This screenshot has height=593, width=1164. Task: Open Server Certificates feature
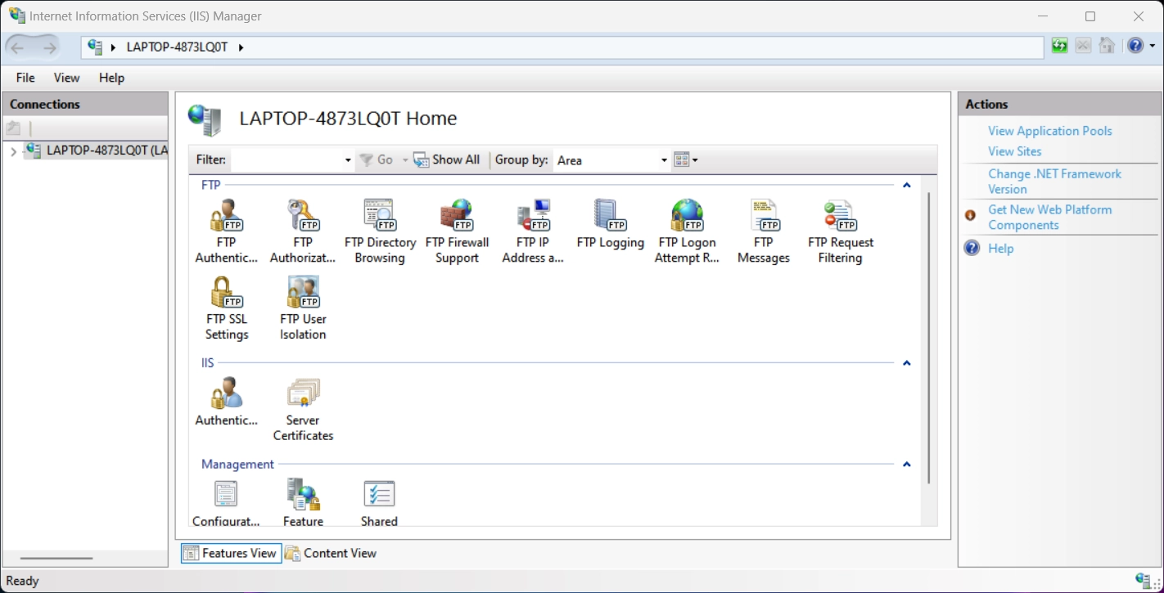pyautogui.click(x=303, y=410)
